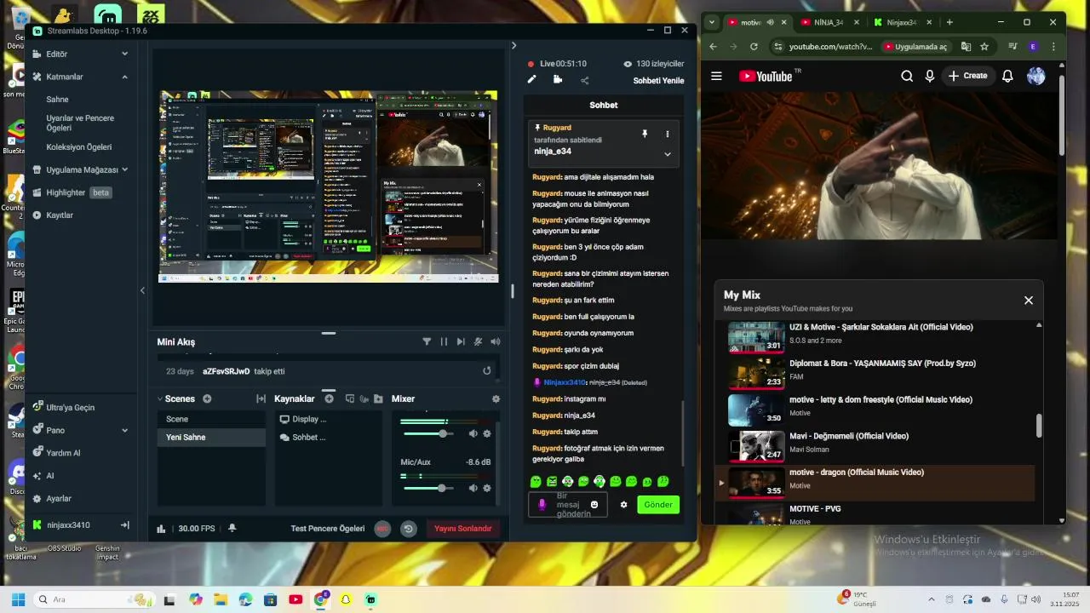Open three-dot menu on pinned message
The width and height of the screenshot is (1090, 613).
667,134
